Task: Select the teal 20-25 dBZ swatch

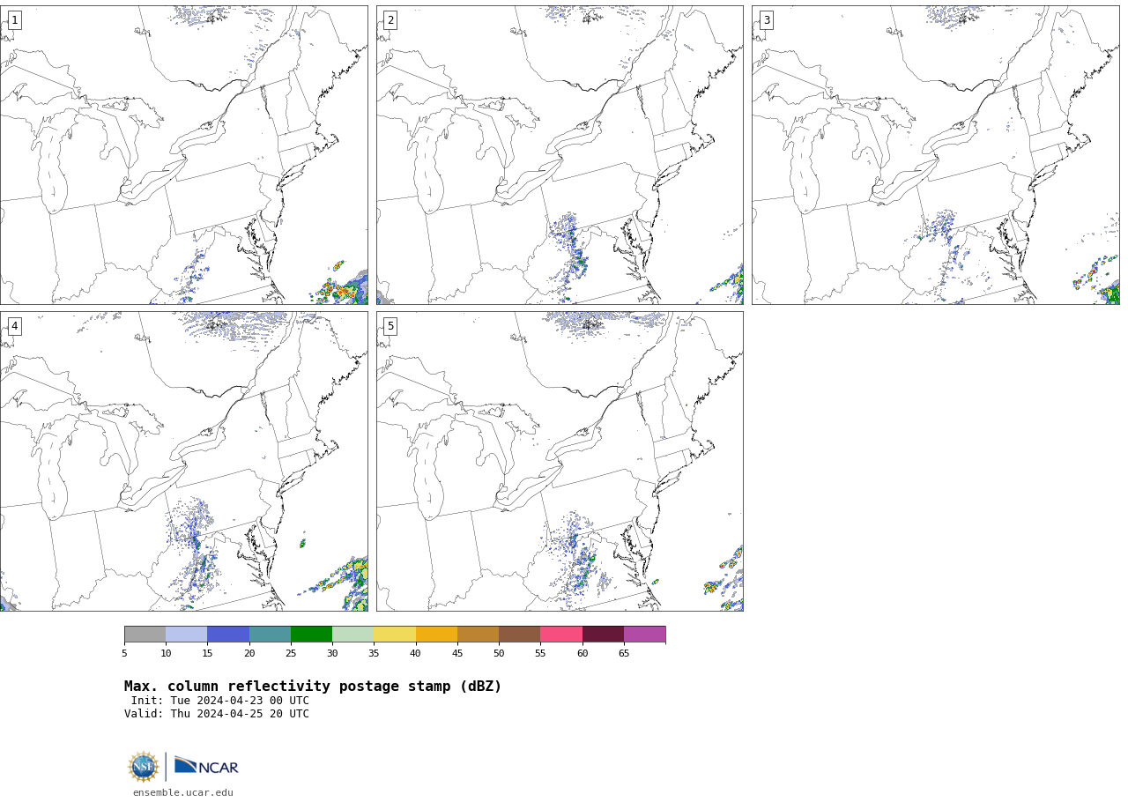Action: [270, 635]
